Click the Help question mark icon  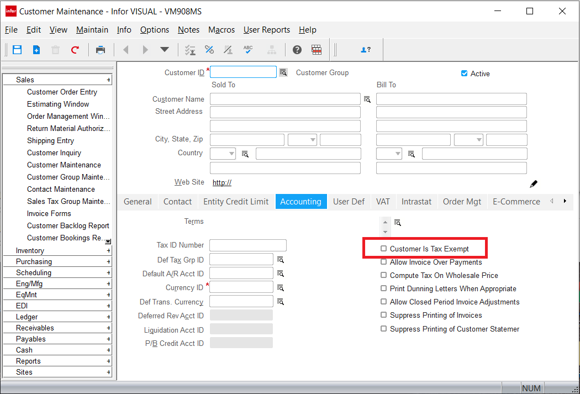pyautogui.click(x=297, y=50)
